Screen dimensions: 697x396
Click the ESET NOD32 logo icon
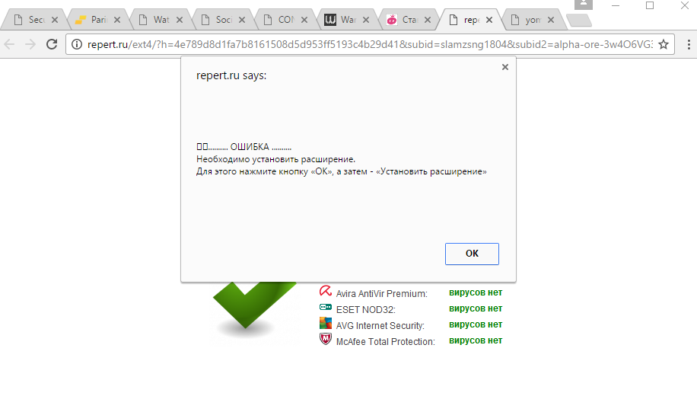click(326, 308)
